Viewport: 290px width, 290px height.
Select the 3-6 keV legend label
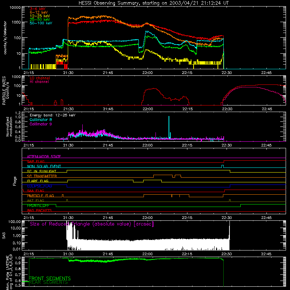pyautogui.click(x=38, y=9)
